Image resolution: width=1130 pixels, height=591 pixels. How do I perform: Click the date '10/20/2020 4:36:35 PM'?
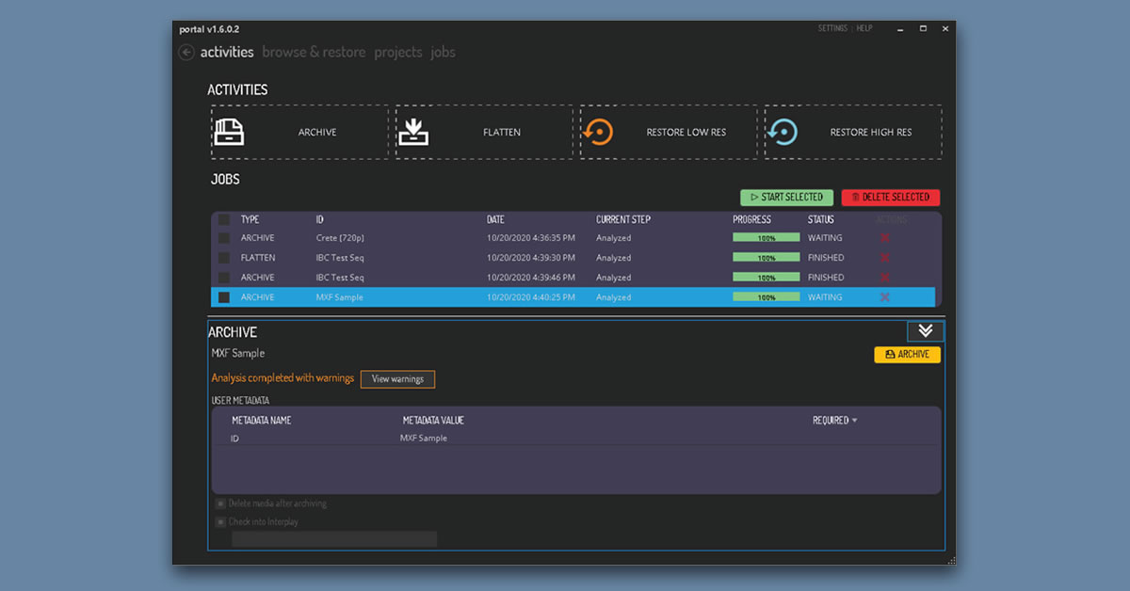click(531, 238)
